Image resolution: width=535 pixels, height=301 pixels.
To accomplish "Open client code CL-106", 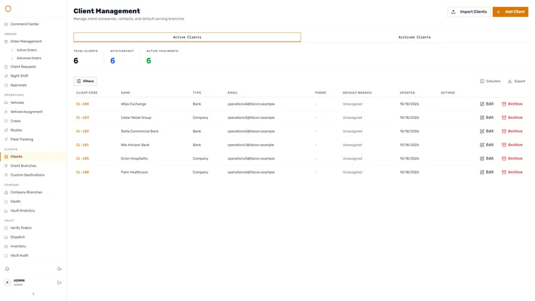I will point(82,172).
